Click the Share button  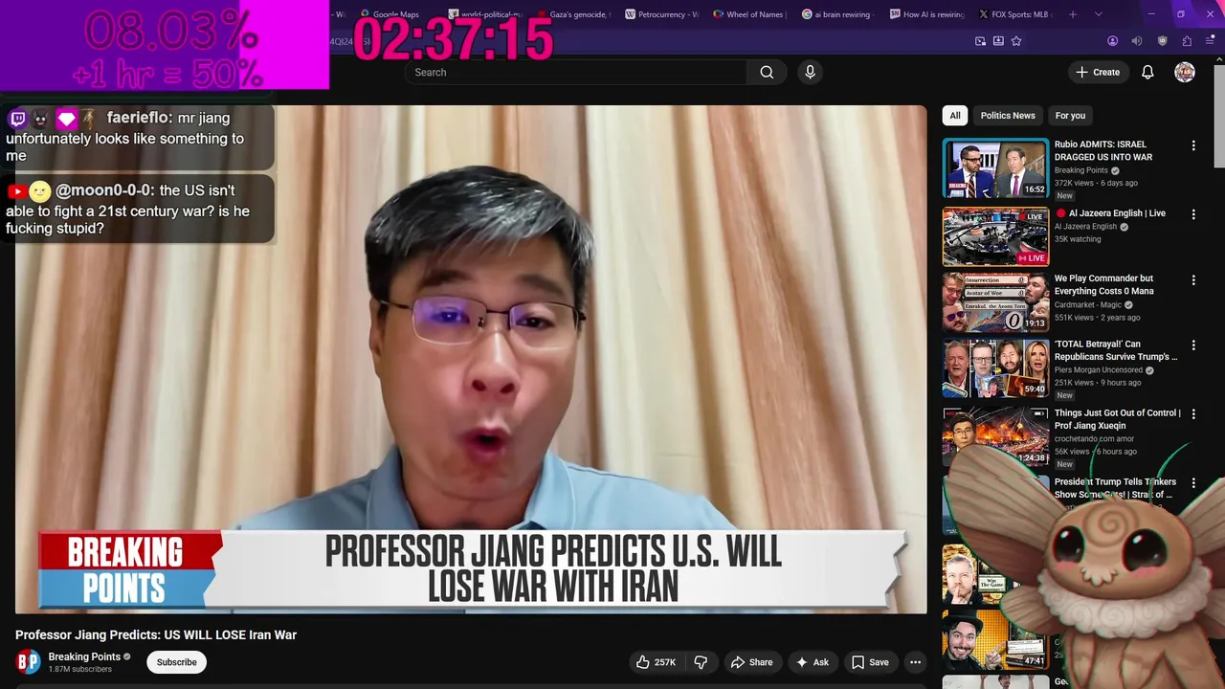tap(751, 662)
